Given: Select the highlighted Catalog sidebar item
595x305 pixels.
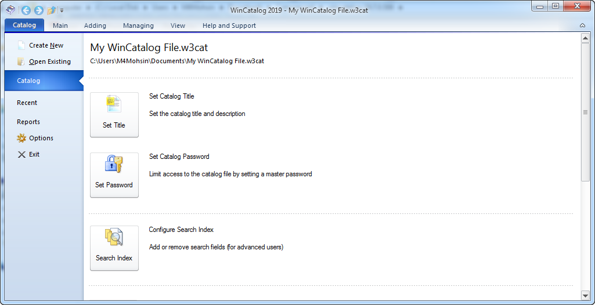Looking at the screenshot, I should click(x=44, y=81).
